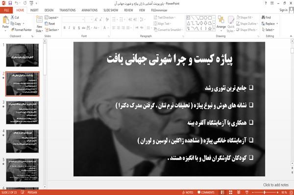Image resolution: width=294 pixels, height=195 pixels.
Task: Switch to the INSERT tab
Action: (x=34, y=10)
